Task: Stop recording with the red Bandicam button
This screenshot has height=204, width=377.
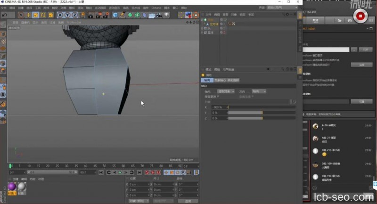Action: tap(360, 16)
